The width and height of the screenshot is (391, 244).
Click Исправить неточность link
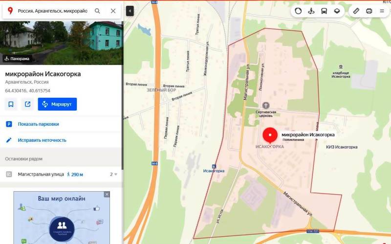point(42,140)
